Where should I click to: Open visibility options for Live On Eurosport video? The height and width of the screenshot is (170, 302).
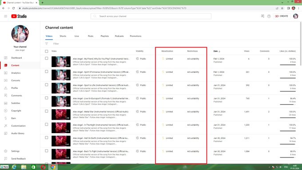point(141,98)
